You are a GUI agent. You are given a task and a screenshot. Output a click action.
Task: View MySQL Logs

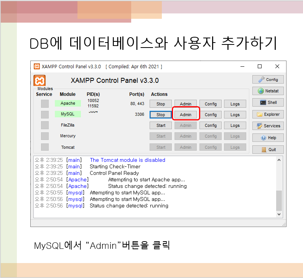tap(235, 115)
